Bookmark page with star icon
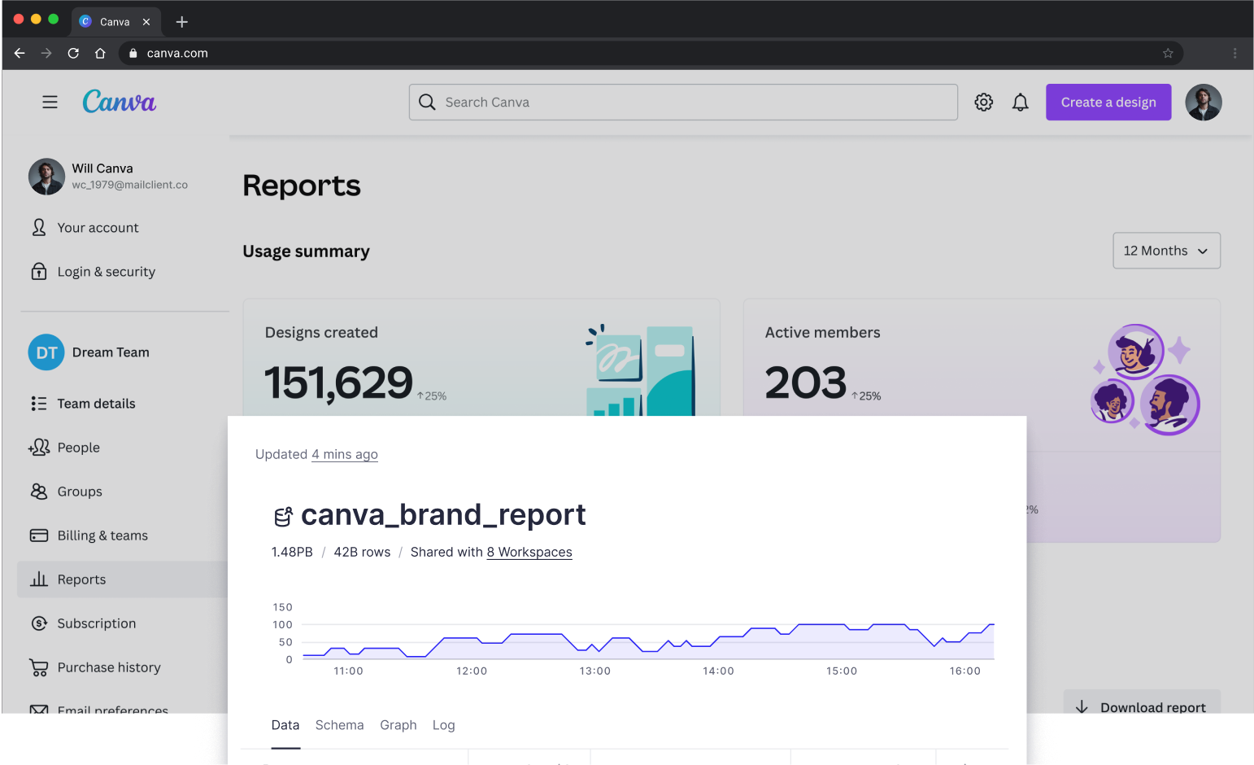This screenshot has height=765, width=1254. (x=1167, y=53)
